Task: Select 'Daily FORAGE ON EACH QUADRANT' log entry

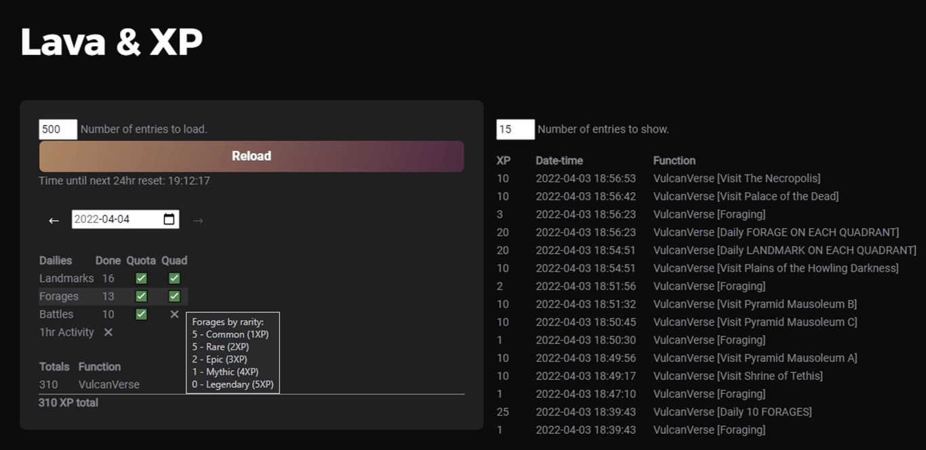Action: pyautogui.click(x=776, y=232)
